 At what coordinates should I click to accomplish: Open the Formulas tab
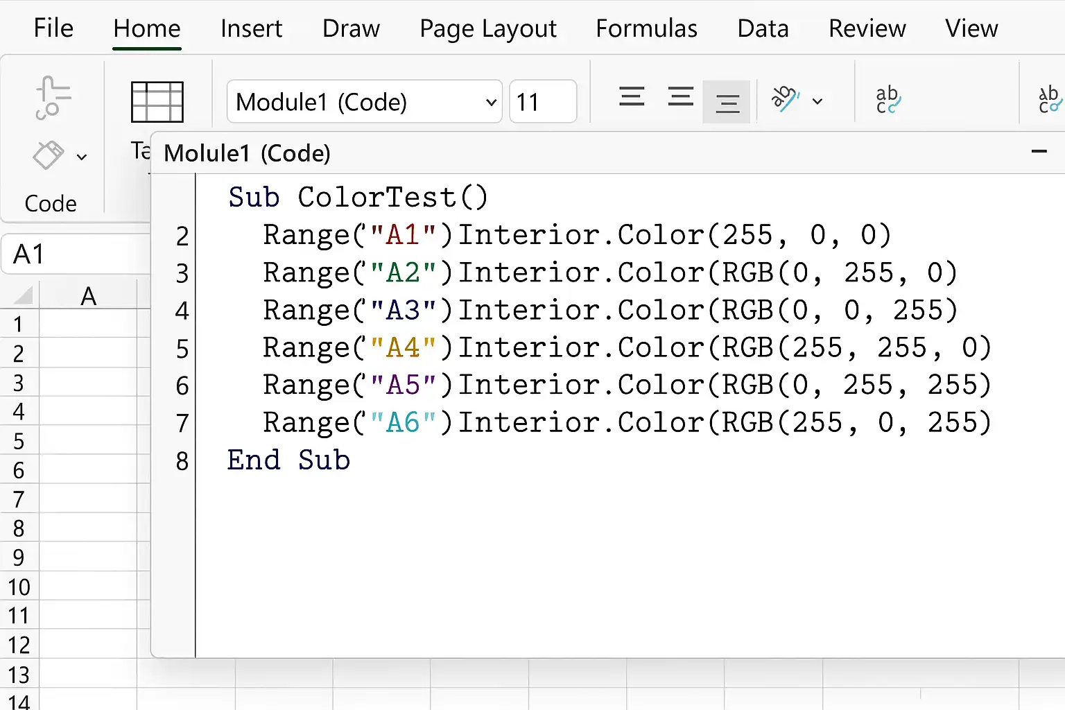646,28
